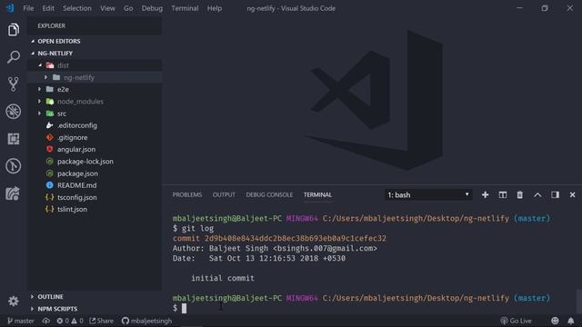Kill the terminal with the trash icon
The width and height of the screenshot is (582, 327).
[x=519, y=194]
